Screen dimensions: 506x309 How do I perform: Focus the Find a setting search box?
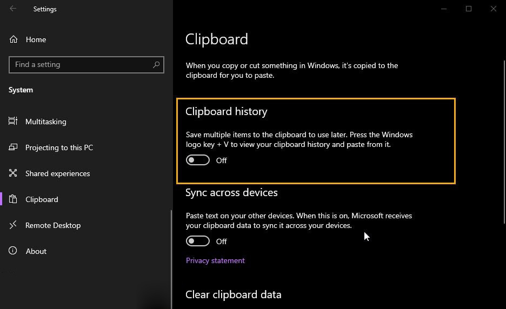86,64
